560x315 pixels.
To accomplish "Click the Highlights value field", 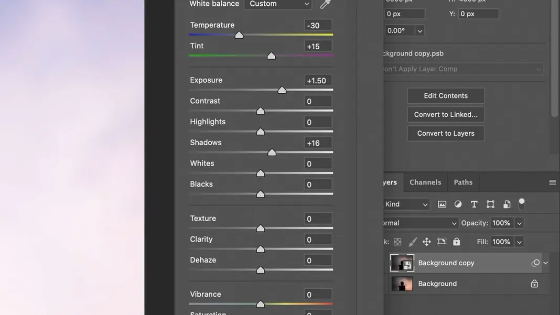I will (318, 122).
